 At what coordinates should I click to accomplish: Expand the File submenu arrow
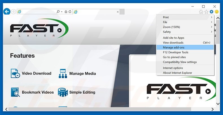click(x=211, y=22)
